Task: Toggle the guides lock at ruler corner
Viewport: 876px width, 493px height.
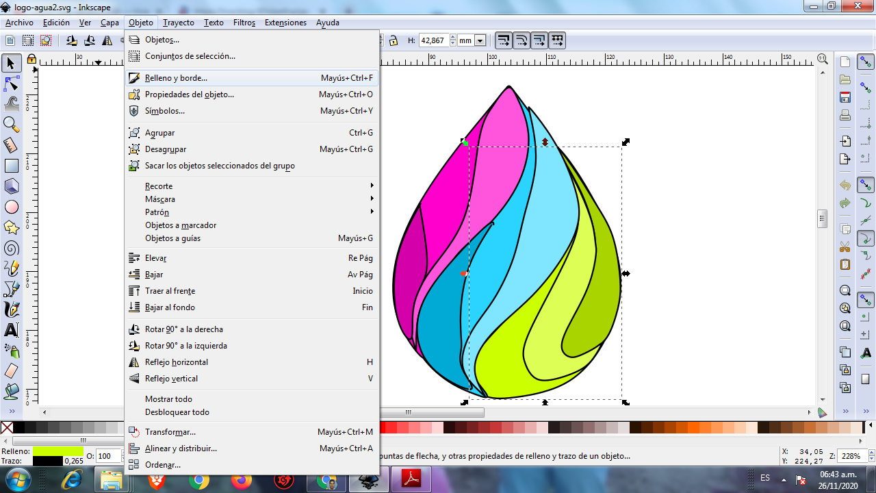Action: (30, 60)
